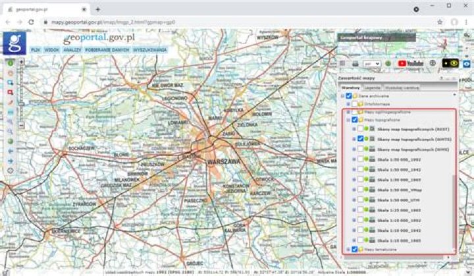Switch to the Legenda tab
This screenshot has height=276, width=474.
pyautogui.click(x=372, y=87)
